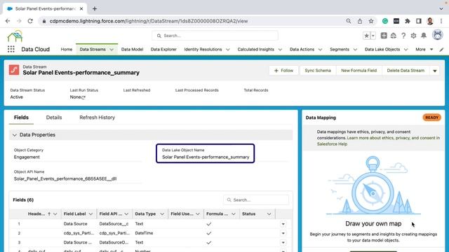Switch to the Details tab
The width and height of the screenshot is (449, 252).
tap(54, 118)
